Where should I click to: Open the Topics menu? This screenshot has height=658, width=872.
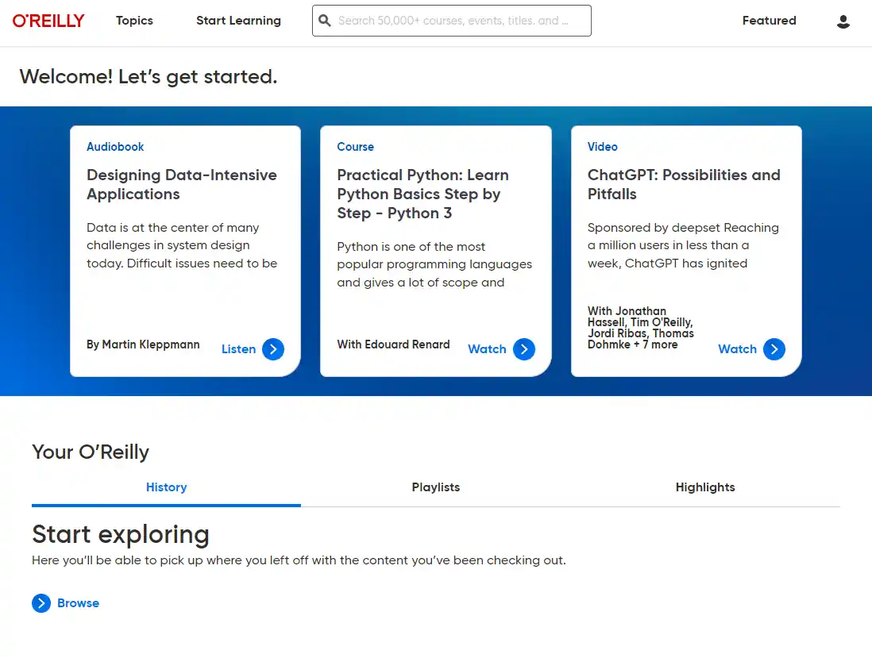[134, 21]
